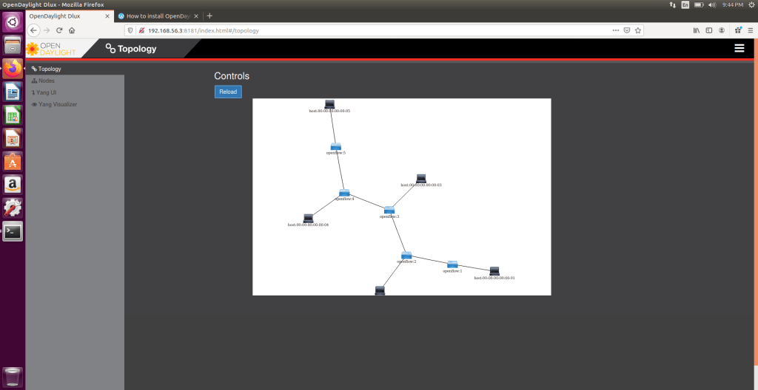Open the hamburger menu in the OpenDaylight header
This screenshot has height=390, width=758.
coord(739,48)
